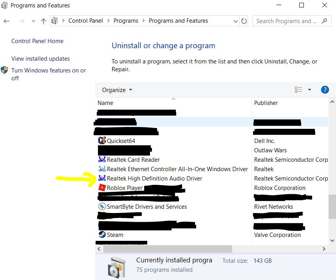Click Rivet Networks publisher cell

(273, 207)
